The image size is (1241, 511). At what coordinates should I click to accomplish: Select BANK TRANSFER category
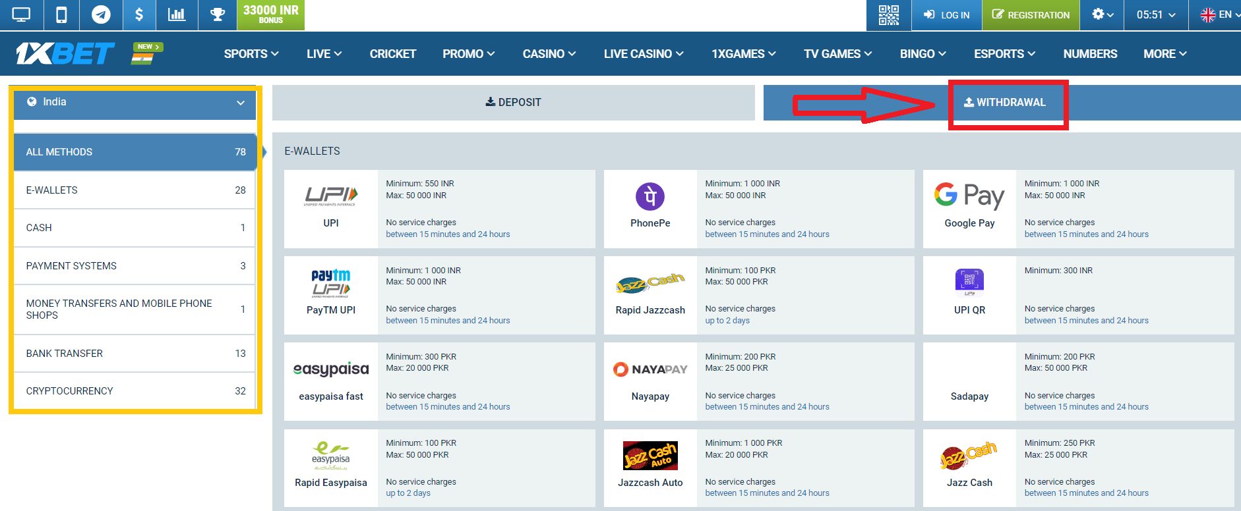135,354
